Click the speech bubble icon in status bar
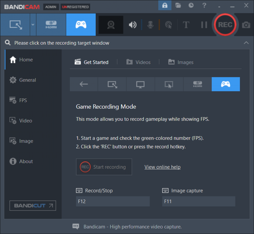 pos(76,226)
